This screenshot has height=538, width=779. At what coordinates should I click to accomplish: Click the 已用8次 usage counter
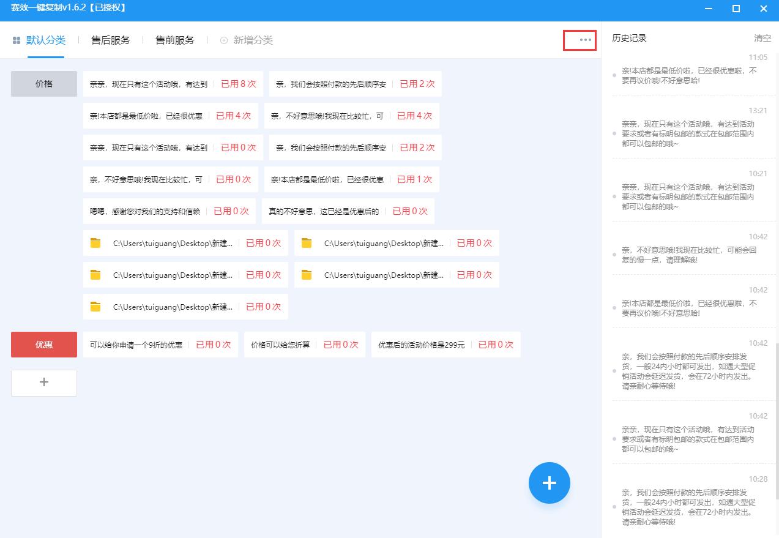(238, 83)
